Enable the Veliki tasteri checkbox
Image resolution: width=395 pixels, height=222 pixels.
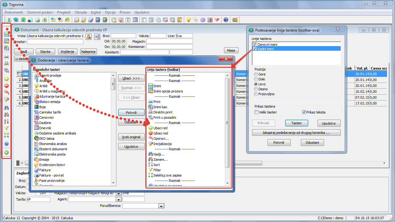pyautogui.click(x=256, y=112)
